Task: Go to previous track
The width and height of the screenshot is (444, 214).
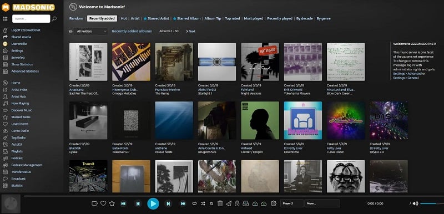Action: tap(138, 203)
